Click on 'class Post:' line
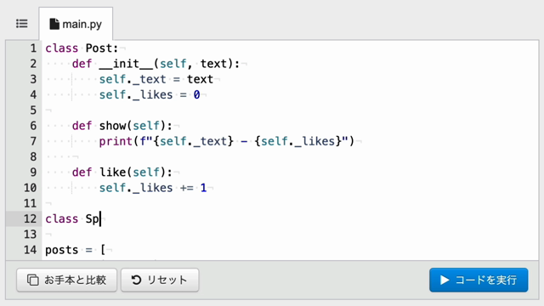 [82, 48]
